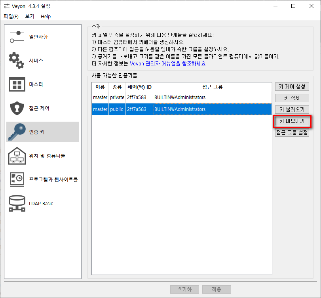The height and width of the screenshot is (298, 321).
Task: Click BUILTIN₩Administrators in the private row
Action: pyautogui.click(x=180, y=97)
